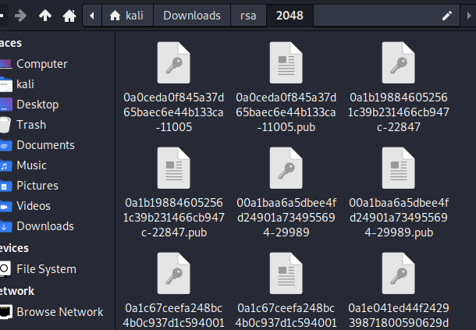
Task: Open the Downloads breadcrumb in the path bar
Action: pyautogui.click(x=192, y=16)
